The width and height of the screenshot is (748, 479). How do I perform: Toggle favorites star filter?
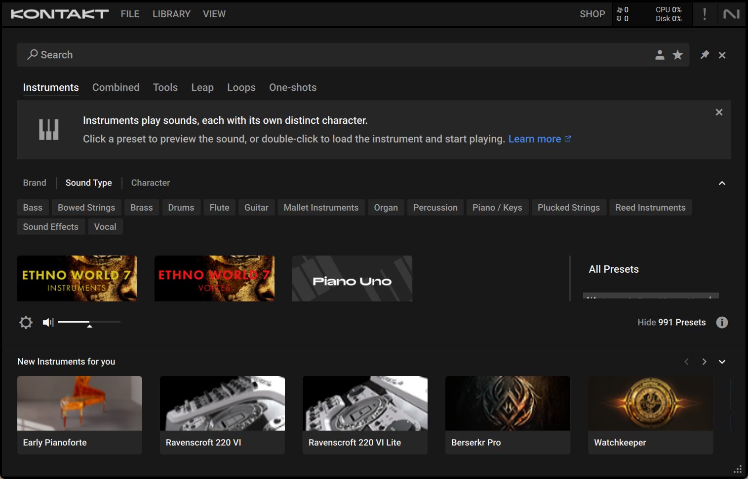tap(677, 55)
